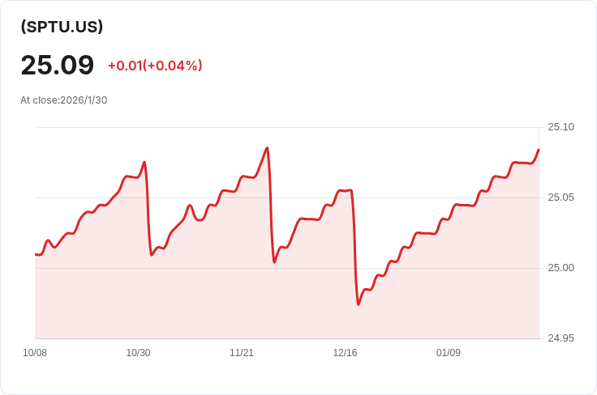
Task: Click the red +0.01(+0.04%) change value
Action: tap(155, 66)
